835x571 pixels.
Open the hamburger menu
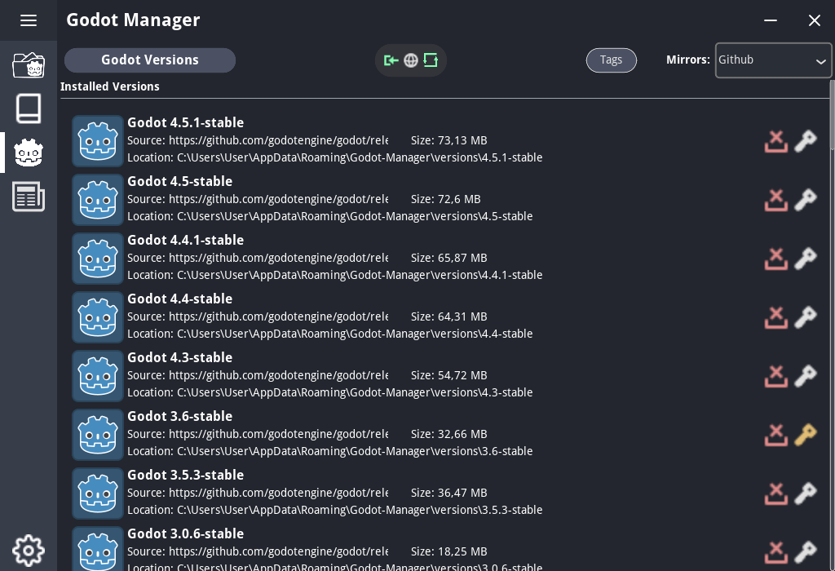(29, 20)
